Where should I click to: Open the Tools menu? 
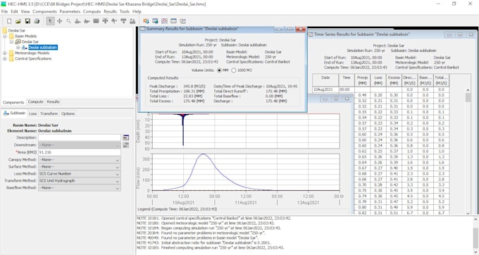(125, 11)
